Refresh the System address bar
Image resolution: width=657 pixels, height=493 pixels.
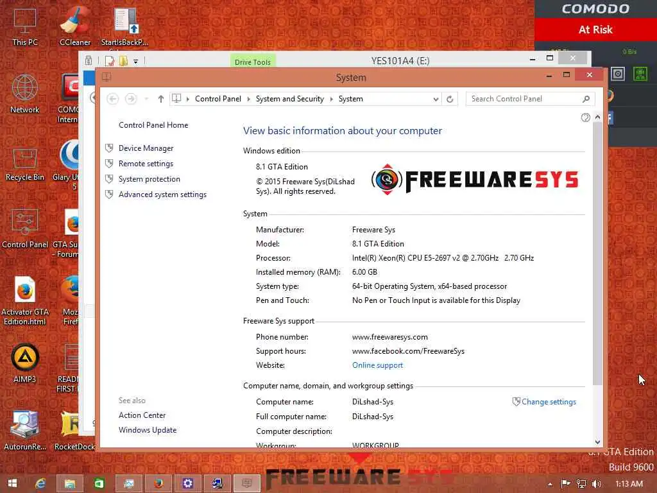tap(450, 99)
